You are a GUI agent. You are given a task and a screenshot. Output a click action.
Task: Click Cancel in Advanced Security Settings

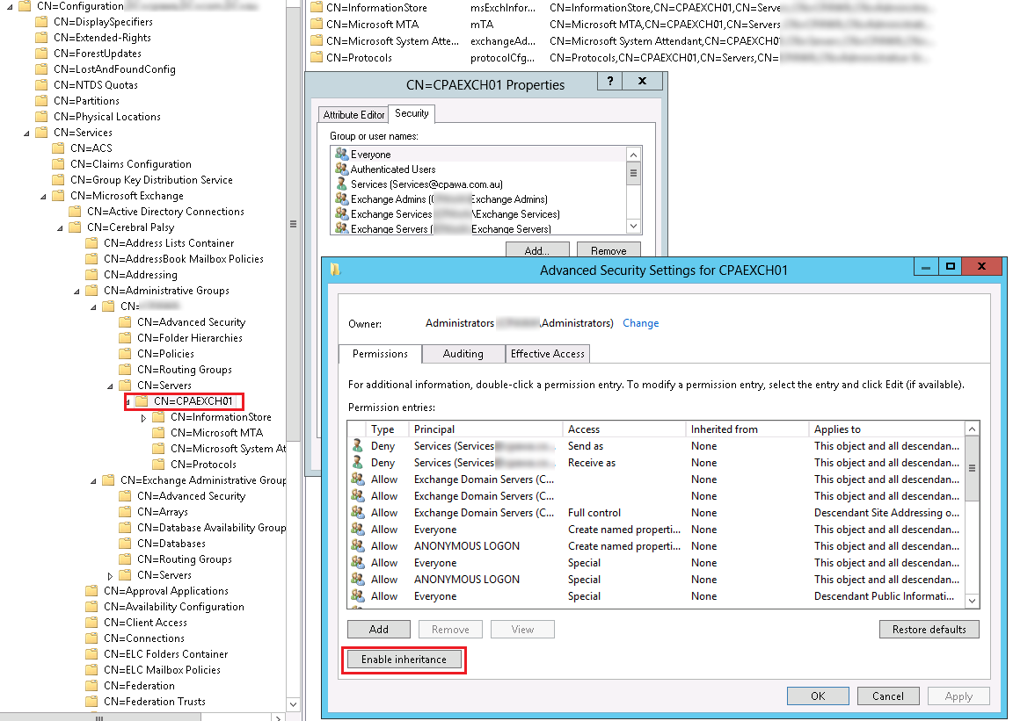[x=887, y=696]
